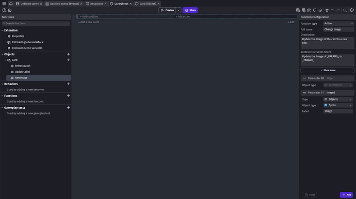Open Parameter #1 Type dropdown

click(x=338, y=100)
